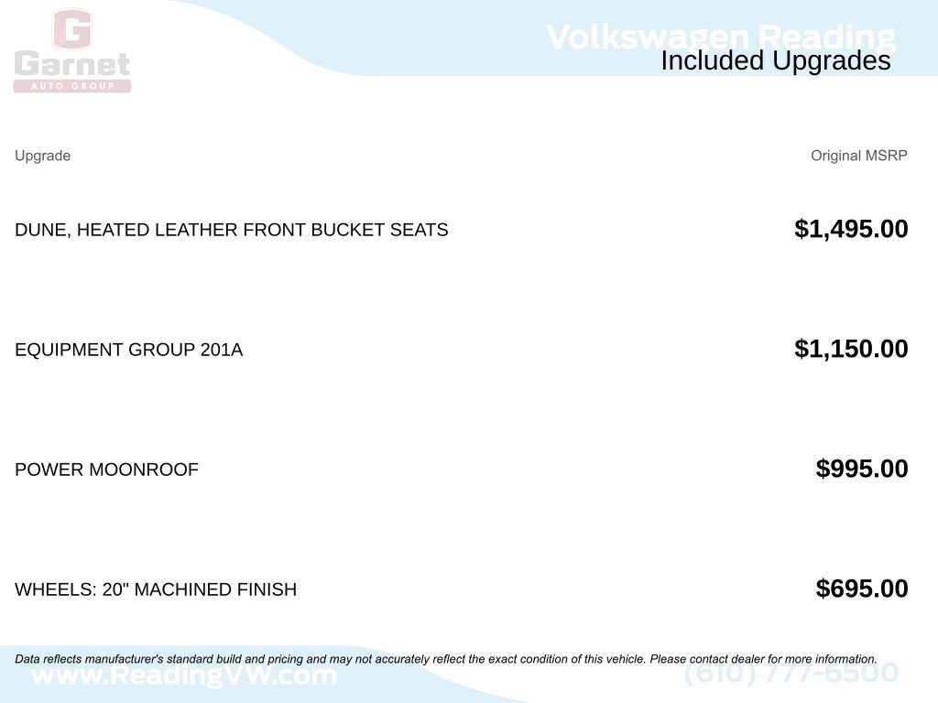Select the Wheels 20" Machined Finish upgrade
The image size is (938, 703).
156,589
